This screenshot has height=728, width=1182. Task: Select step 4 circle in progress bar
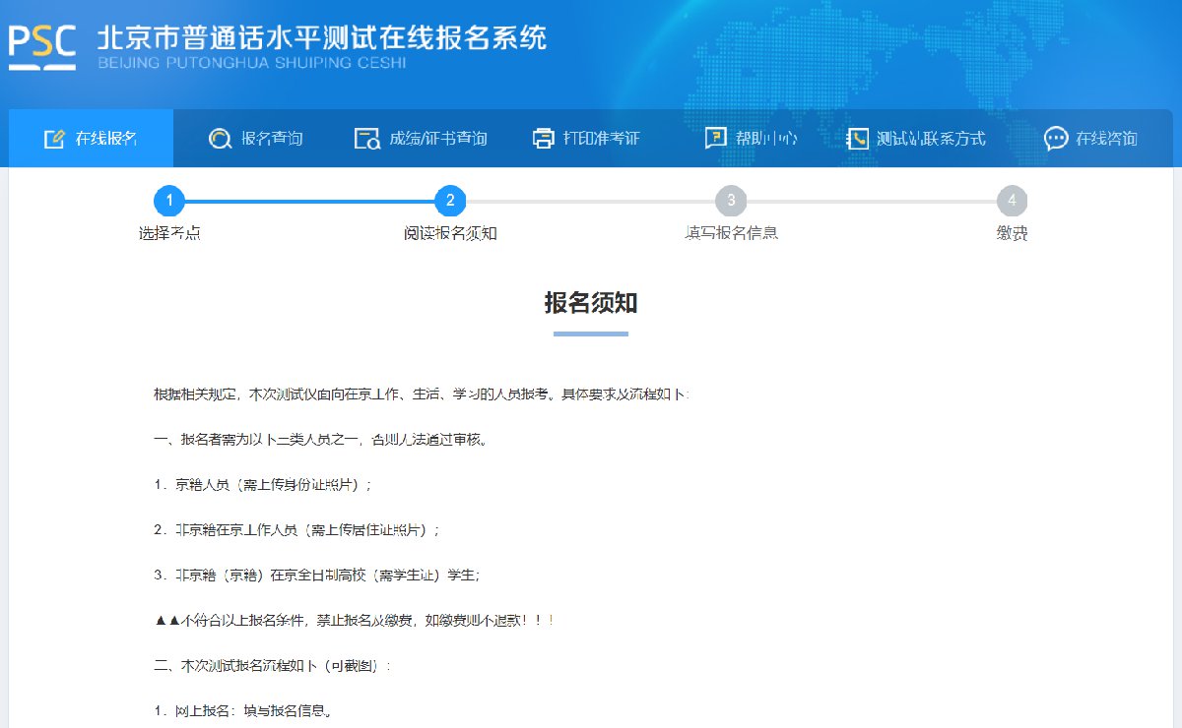1012,202
